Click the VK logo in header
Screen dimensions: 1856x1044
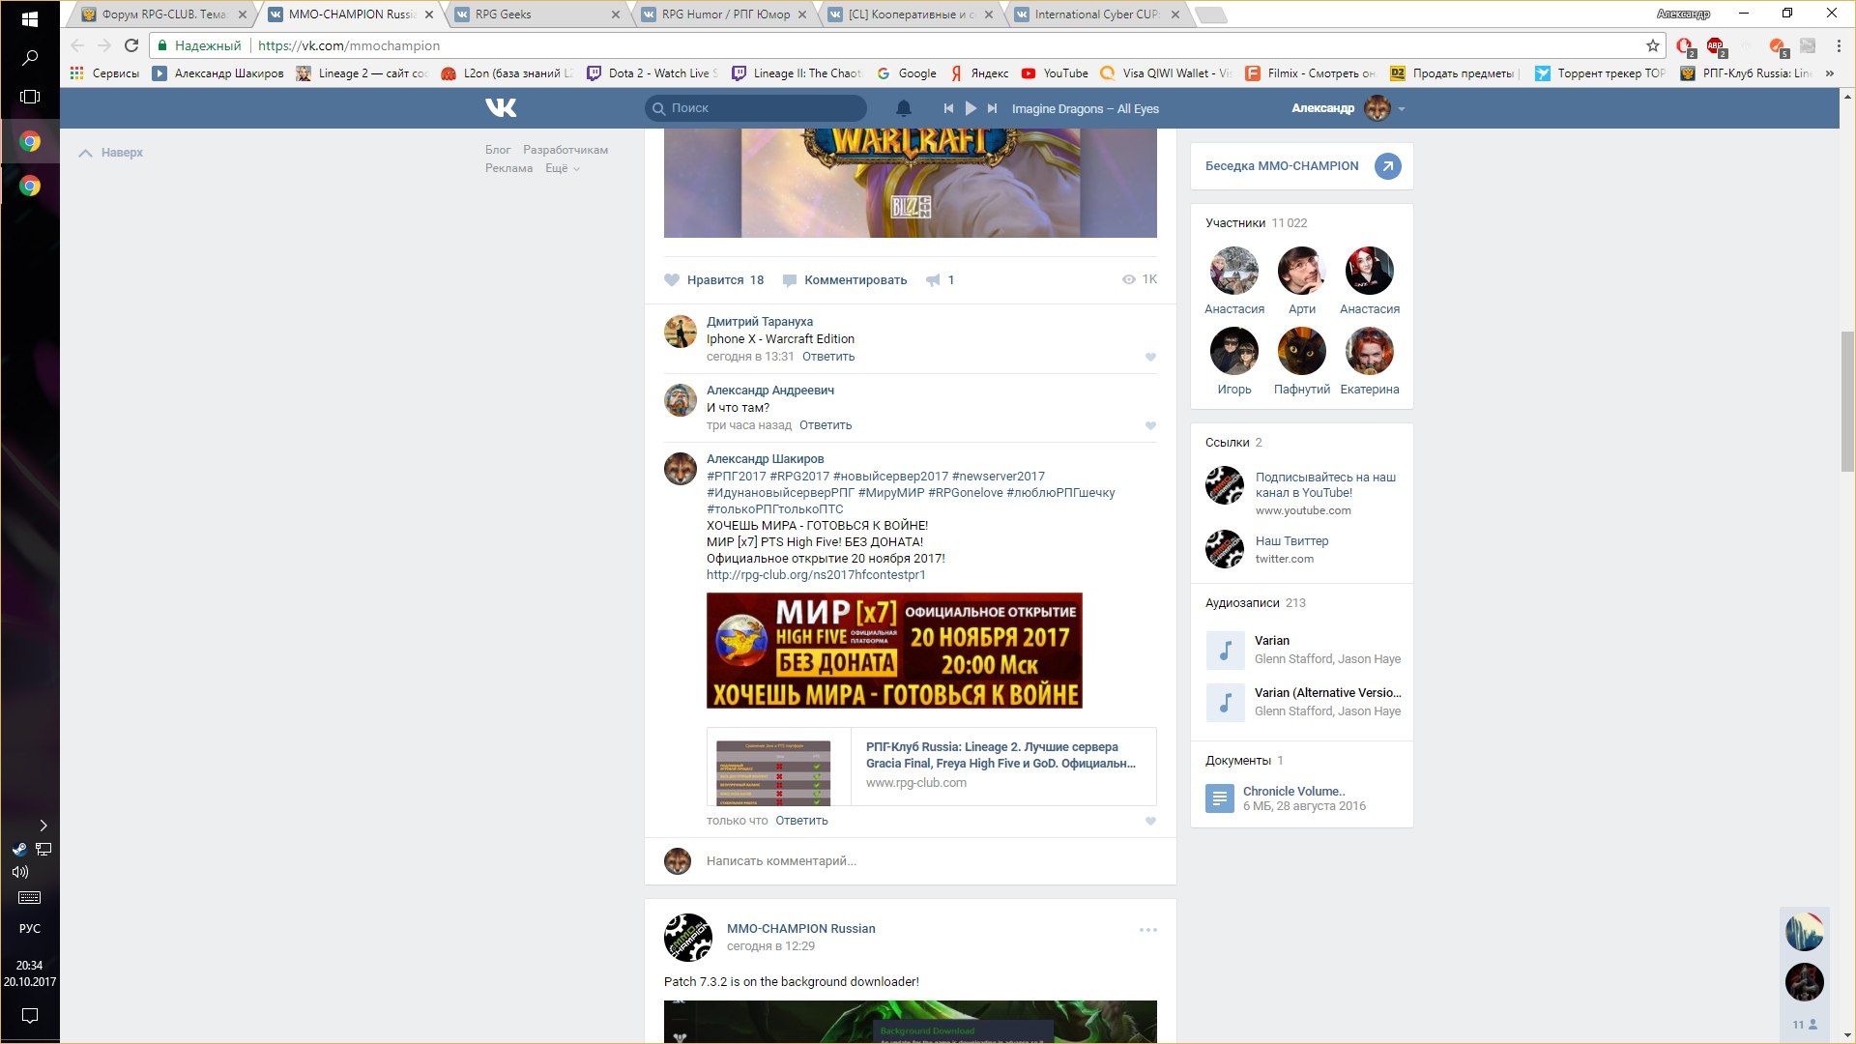pos(501,108)
